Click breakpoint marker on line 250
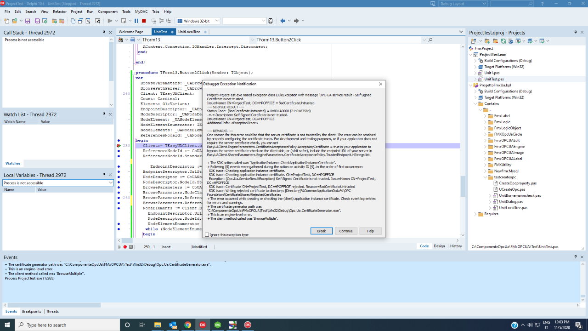Screen dimensions: 588x331 tap(119, 146)
